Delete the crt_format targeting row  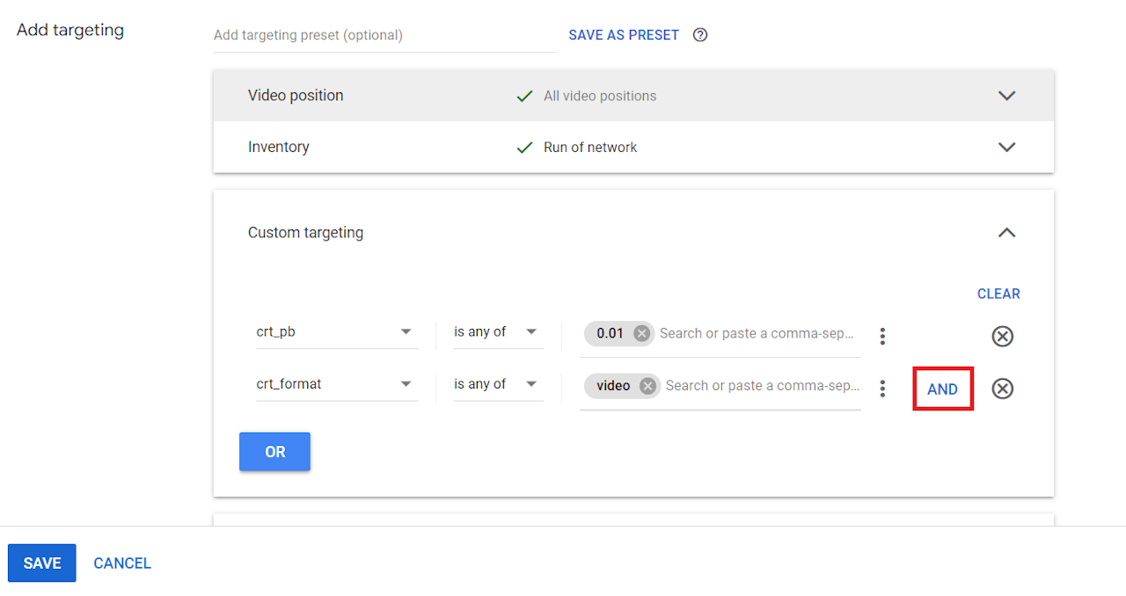coord(1002,389)
